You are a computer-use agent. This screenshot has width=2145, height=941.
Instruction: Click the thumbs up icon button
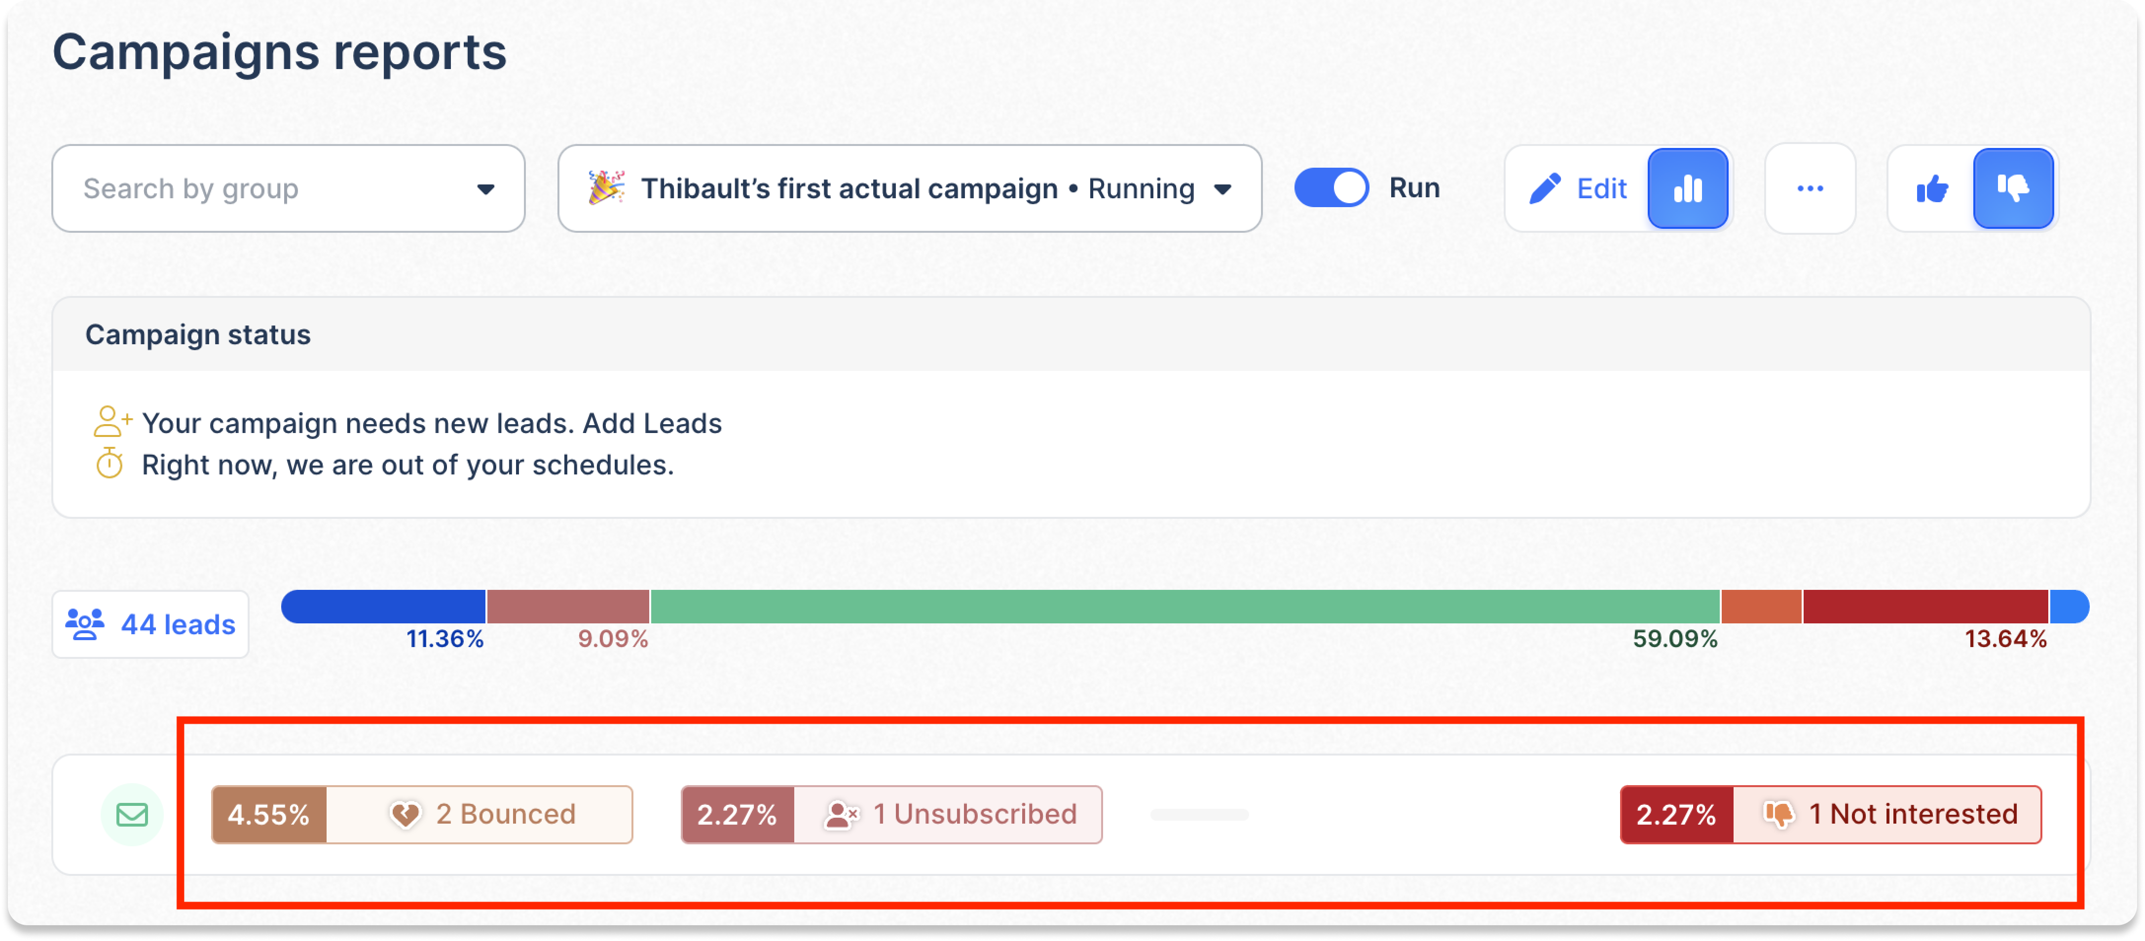click(1931, 189)
